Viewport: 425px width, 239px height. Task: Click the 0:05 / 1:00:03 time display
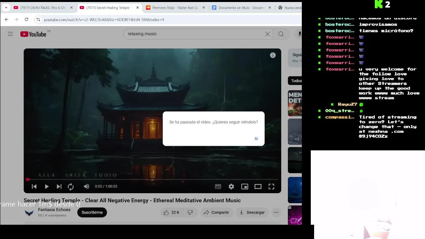click(106, 187)
